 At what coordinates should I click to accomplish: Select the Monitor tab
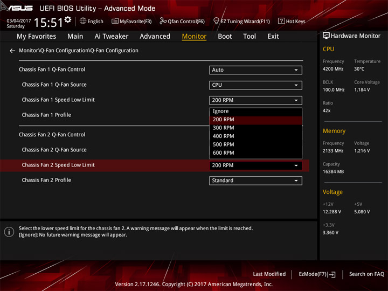coord(194,37)
